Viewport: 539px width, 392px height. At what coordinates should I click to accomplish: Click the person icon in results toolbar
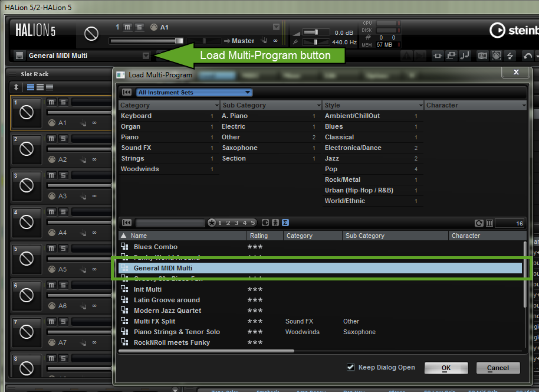tap(275, 223)
